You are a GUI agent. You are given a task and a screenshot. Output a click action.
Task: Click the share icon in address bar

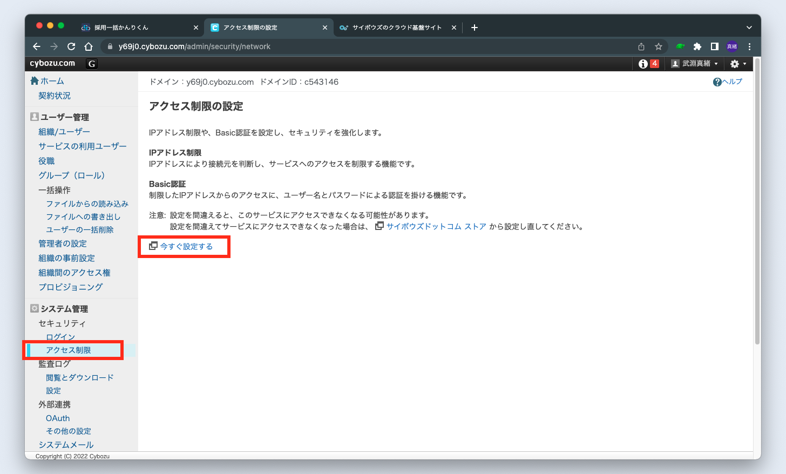[641, 46]
